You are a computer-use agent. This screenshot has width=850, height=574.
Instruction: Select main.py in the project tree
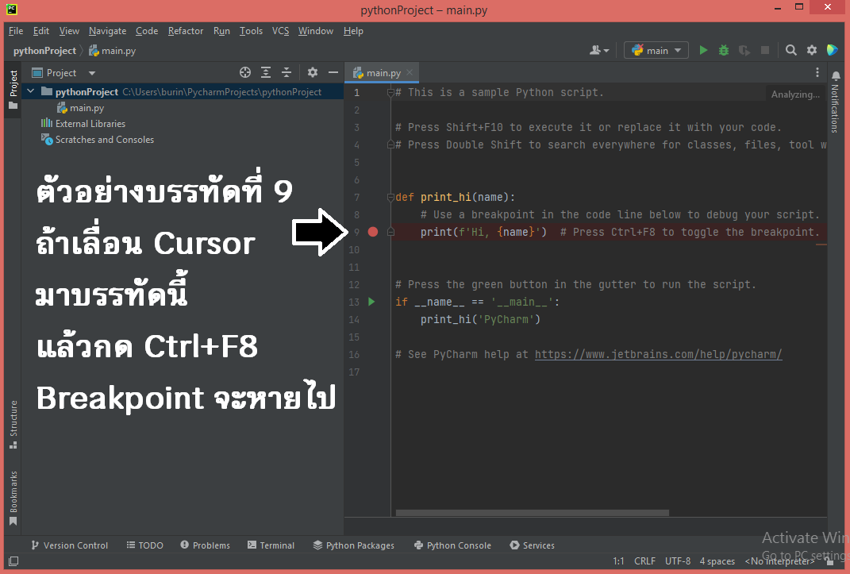pyautogui.click(x=80, y=108)
